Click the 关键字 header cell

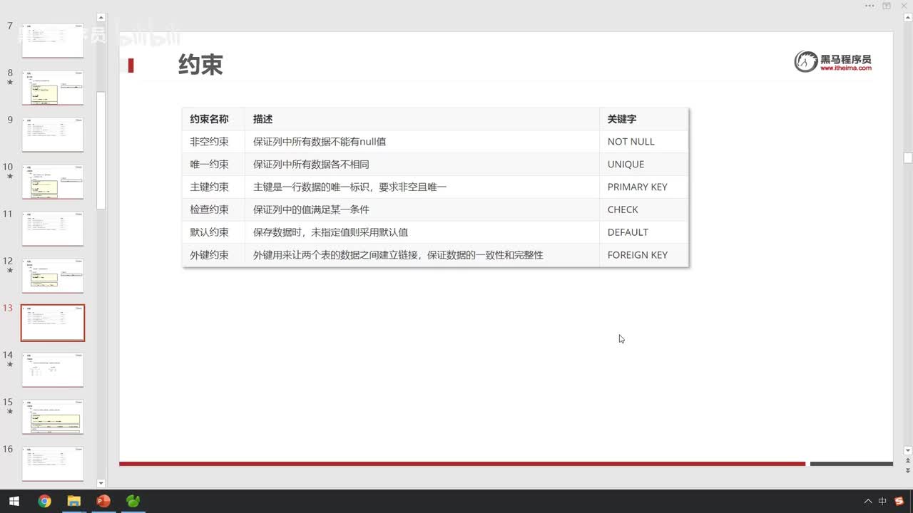coord(644,119)
